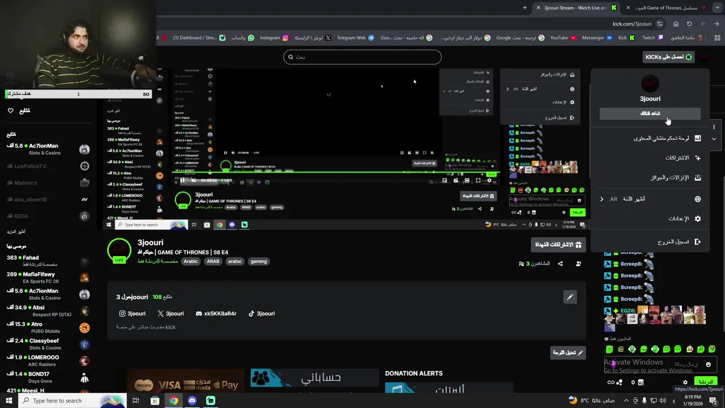Open the video player settings gear
Image resolution: width=725 pixels, height=408 pixels.
pyautogui.click(x=489, y=180)
